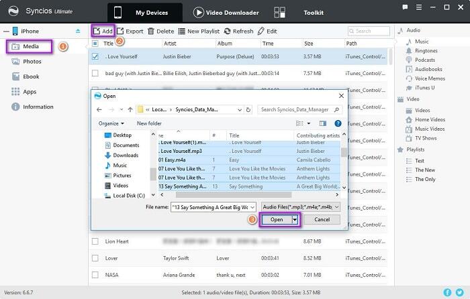Uncheck the Love Yourself song checkbox
Viewport: 470px width, 299px height.
[95, 56]
